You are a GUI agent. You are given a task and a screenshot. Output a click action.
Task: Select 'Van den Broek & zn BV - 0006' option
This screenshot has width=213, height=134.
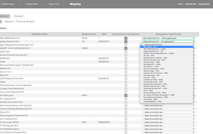(166, 93)
